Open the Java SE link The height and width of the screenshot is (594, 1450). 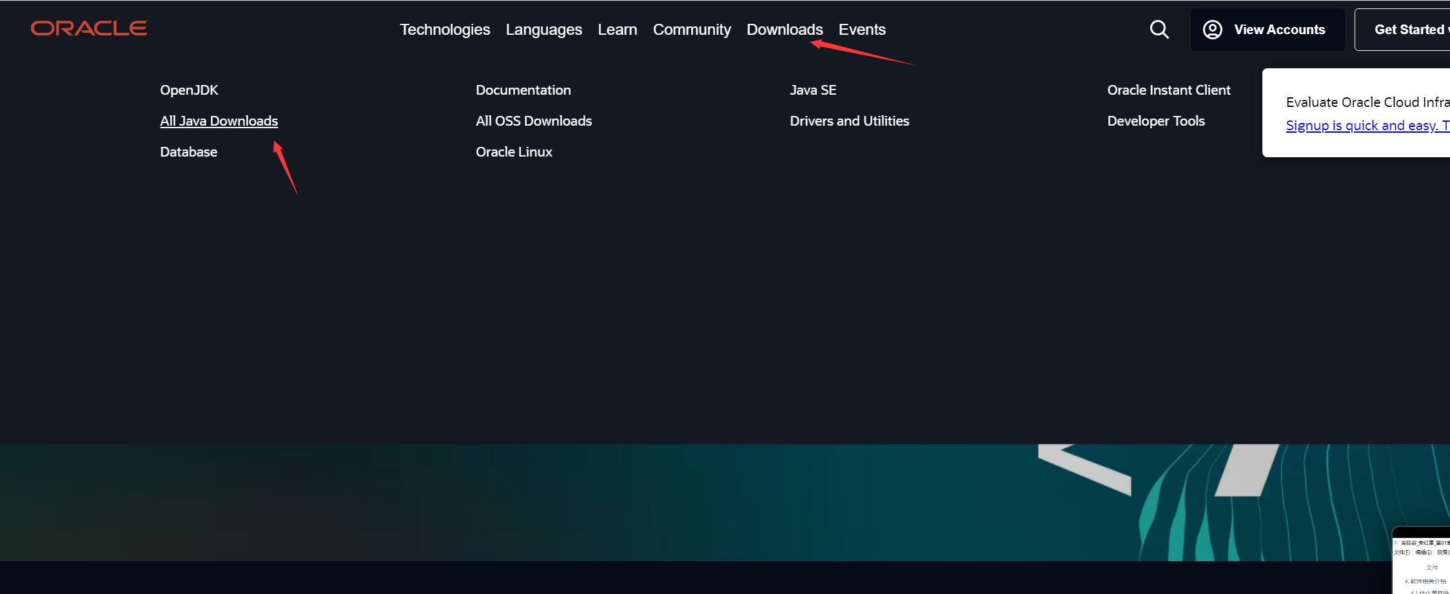[x=813, y=90]
